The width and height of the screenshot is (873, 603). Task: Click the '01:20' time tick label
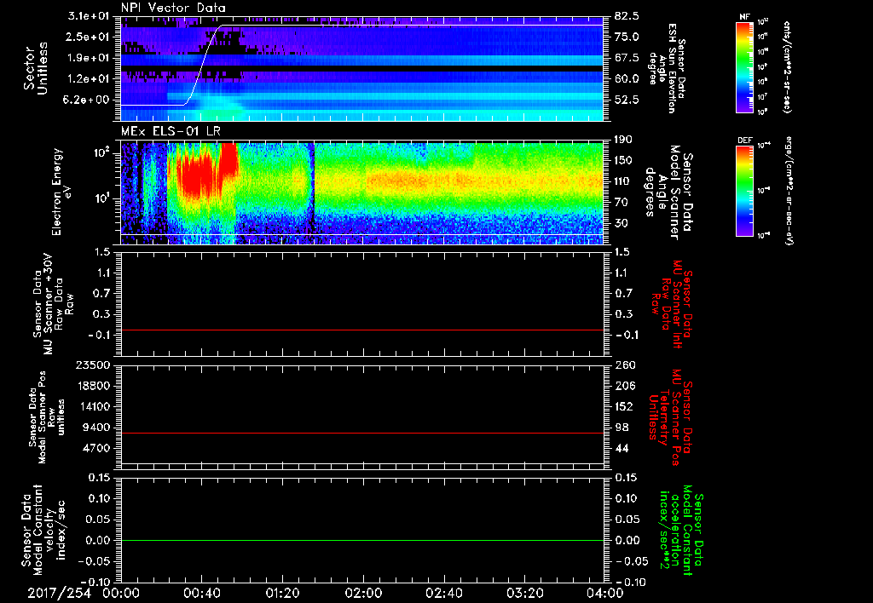pos(282,594)
